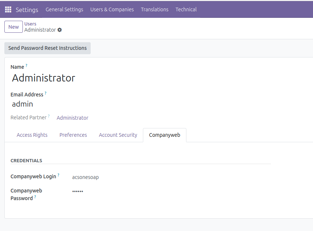Click the Companyweb Password dots field
Viewport: 313px width, 231px height.
(78, 191)
